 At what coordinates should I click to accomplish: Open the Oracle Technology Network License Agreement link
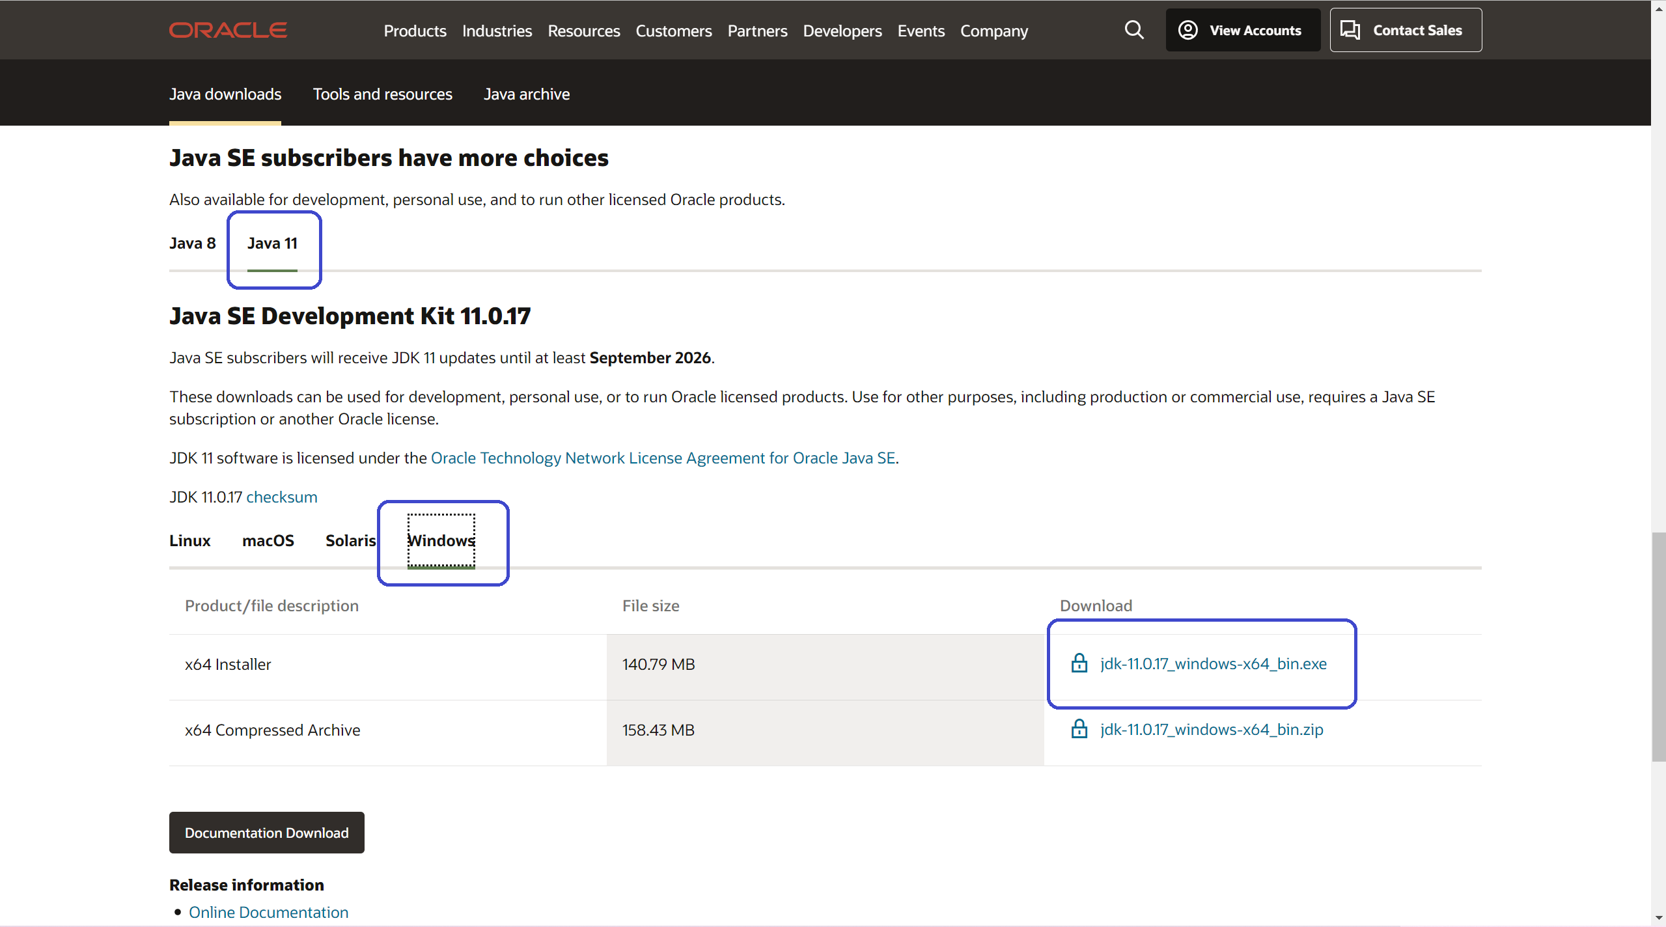pos(663,458)
